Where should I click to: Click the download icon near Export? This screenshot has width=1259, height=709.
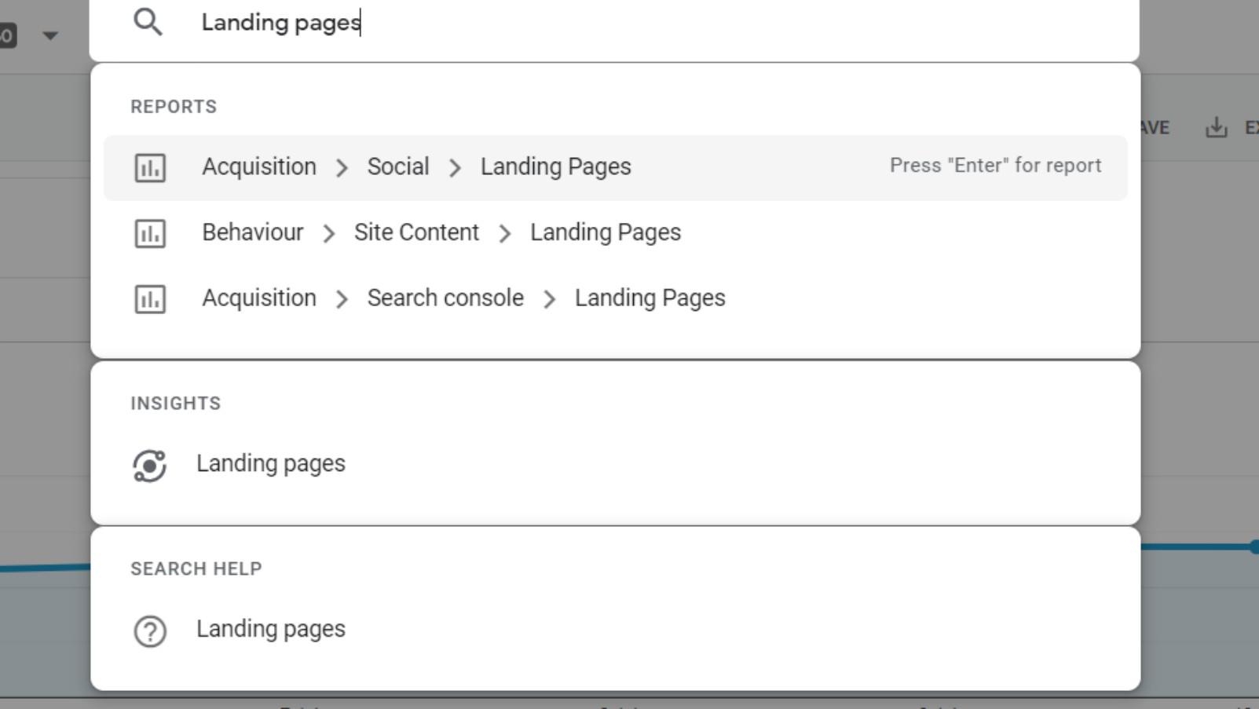point(1217,126)
